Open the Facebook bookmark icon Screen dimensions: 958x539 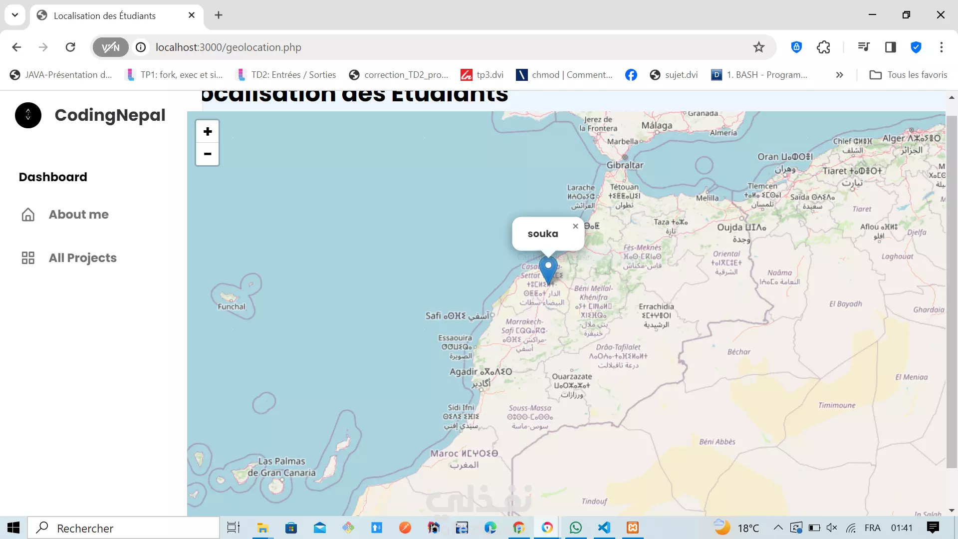coord(631,75)
